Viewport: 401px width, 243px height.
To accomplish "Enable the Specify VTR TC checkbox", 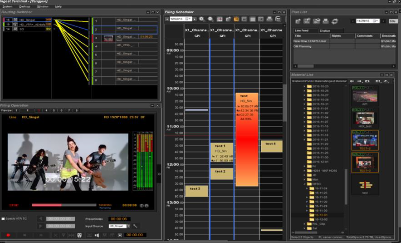I will click(3, 218).
